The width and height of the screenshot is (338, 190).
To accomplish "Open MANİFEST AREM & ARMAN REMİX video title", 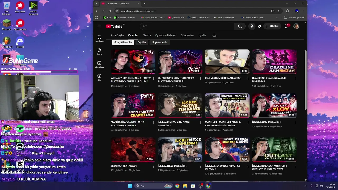I will 223,124.
